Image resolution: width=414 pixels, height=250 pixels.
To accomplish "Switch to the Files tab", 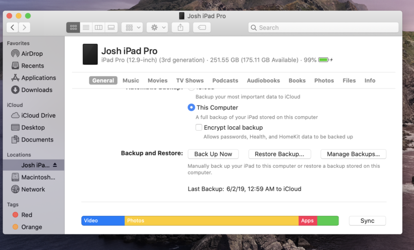I will (349, 80).
